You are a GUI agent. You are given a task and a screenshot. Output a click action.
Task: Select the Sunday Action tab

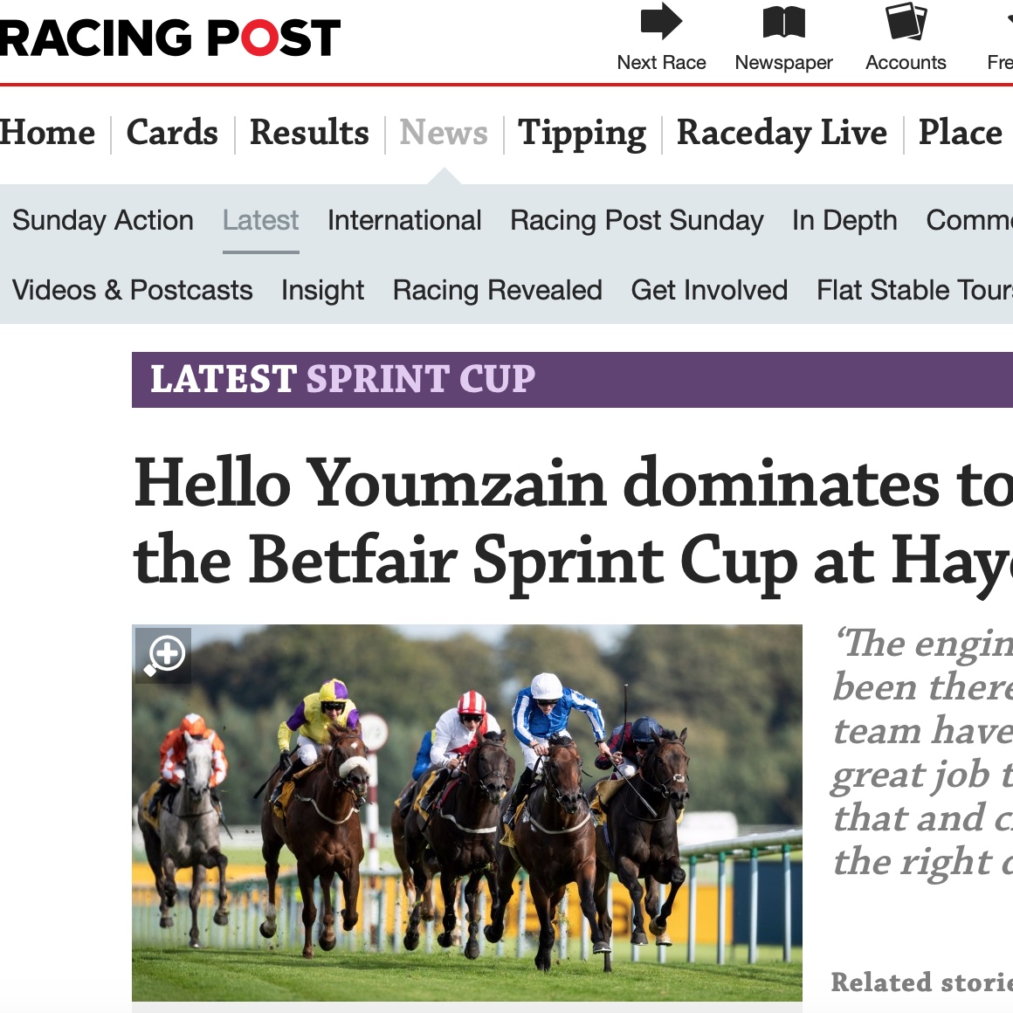[103, 220]
